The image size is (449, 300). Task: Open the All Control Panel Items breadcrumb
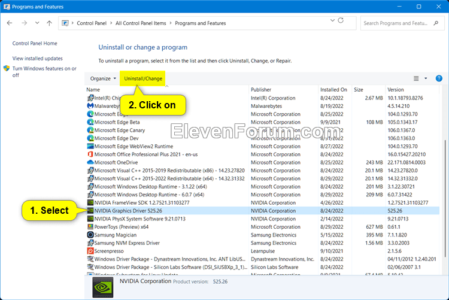coord(141,23)
